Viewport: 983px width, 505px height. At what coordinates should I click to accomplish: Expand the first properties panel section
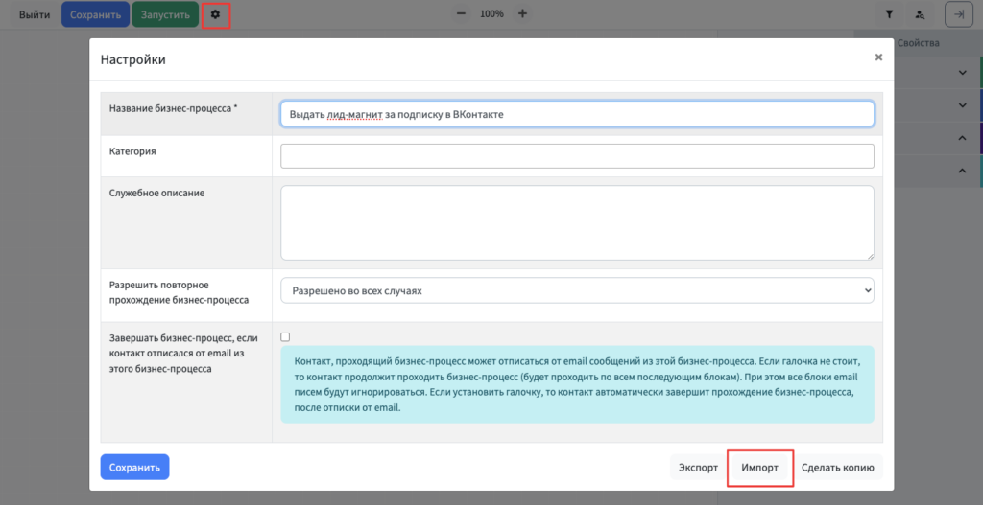tap(963, 73)
